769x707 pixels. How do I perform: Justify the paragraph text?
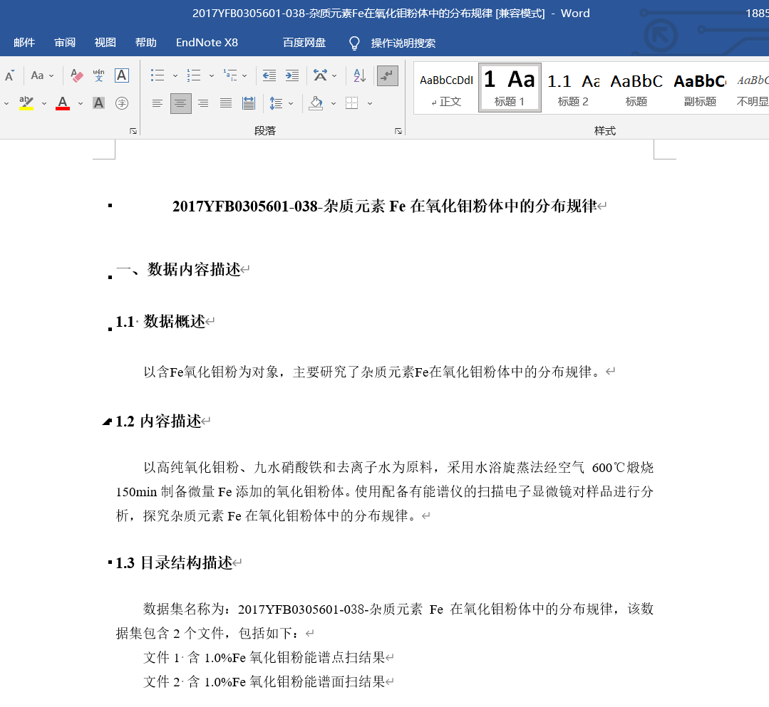226,103
